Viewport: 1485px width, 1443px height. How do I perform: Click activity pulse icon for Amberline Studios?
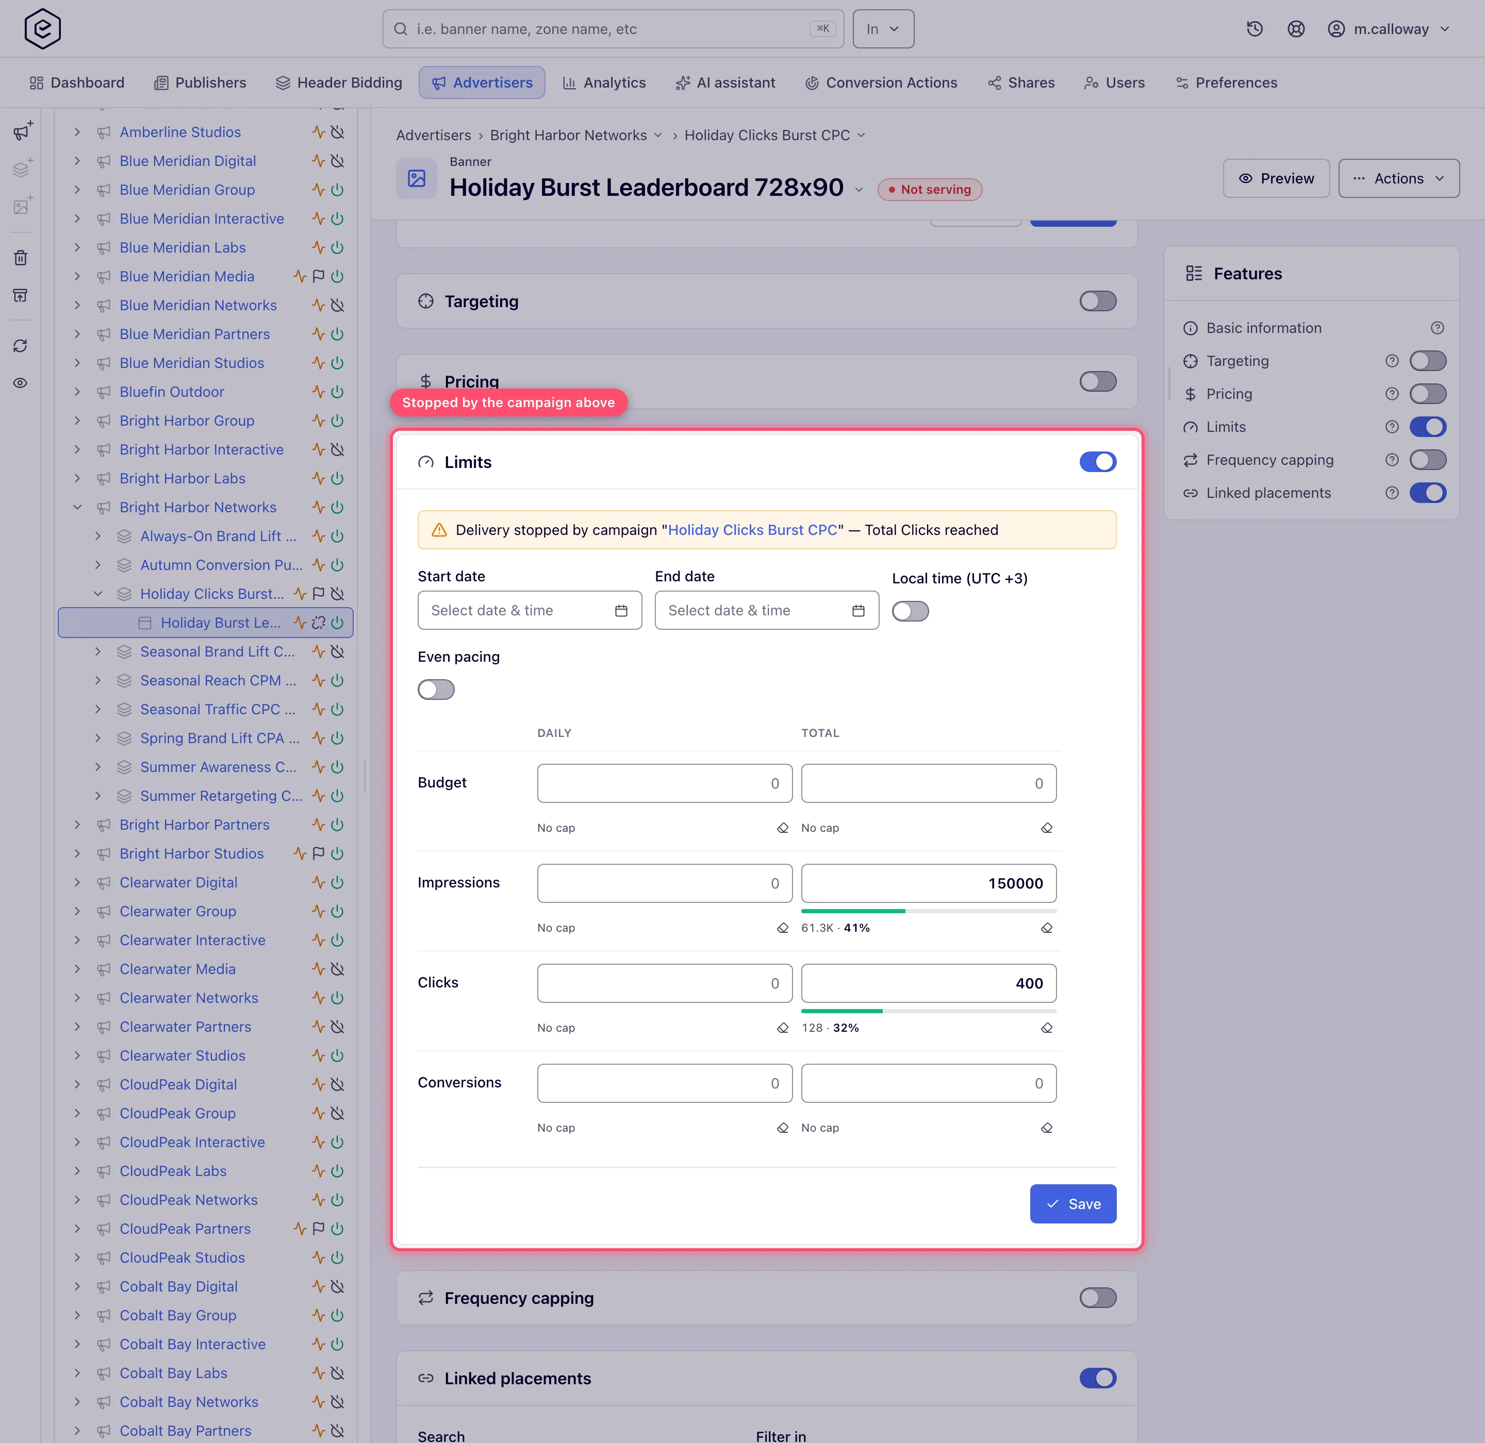(x=319, y=132)
